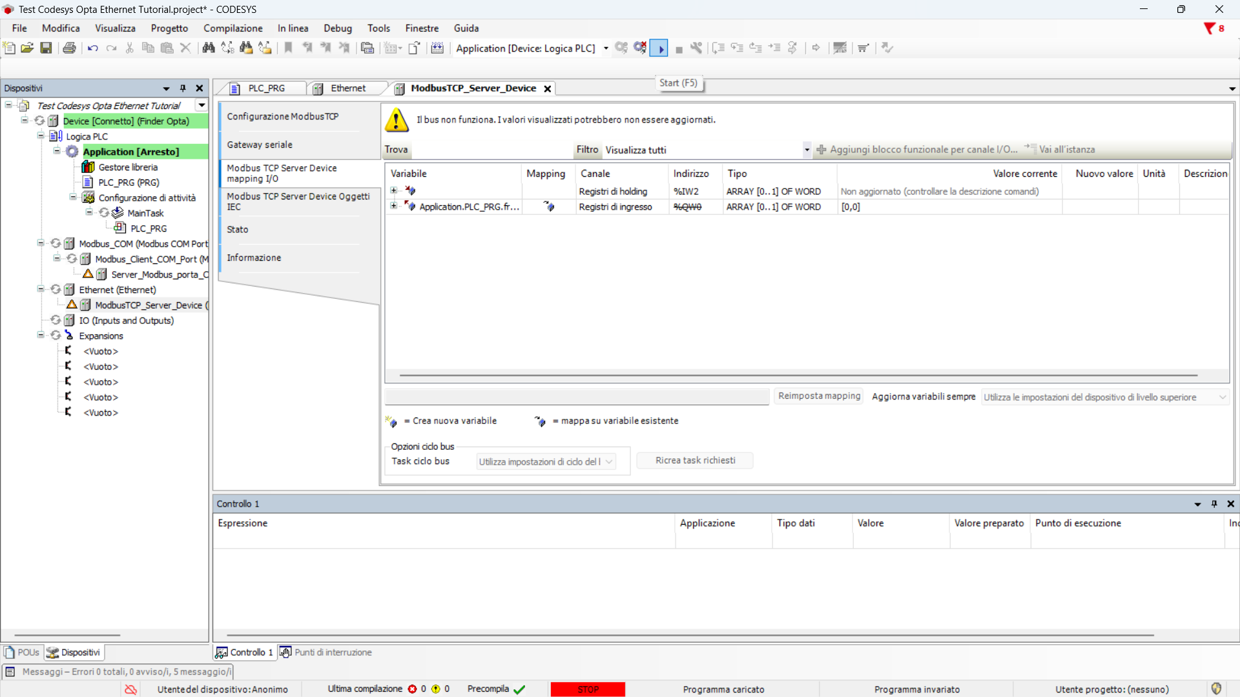The width and height of the screenshot is (1240, 697).
Task: Click the Save project floppy icon
Action: [x=46, y=48]
